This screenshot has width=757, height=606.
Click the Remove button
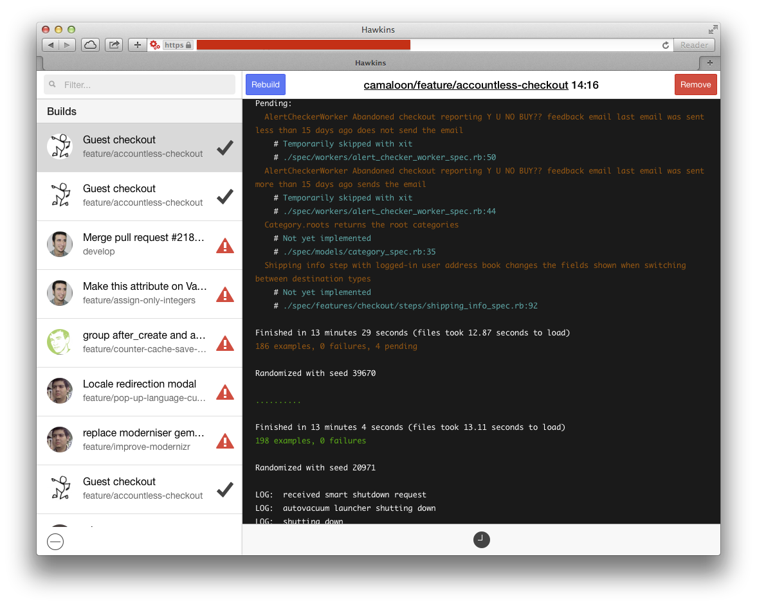coord(695,84)
